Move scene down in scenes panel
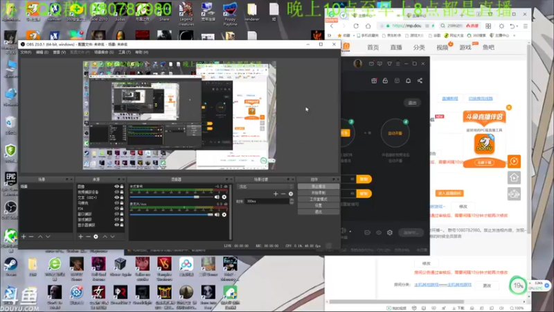This screenshot has width=554, height=312. click(48, 236)
